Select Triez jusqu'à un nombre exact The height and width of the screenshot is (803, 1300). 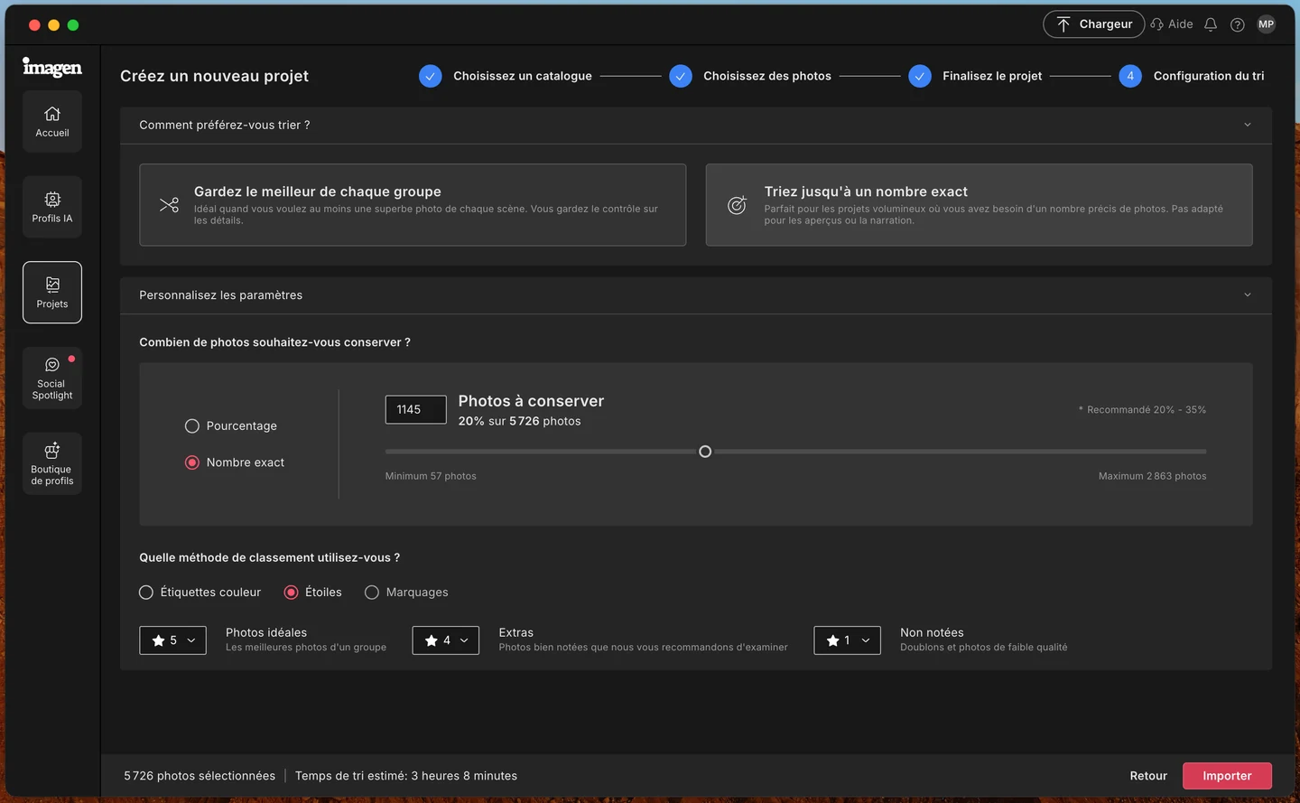point(979,205)
